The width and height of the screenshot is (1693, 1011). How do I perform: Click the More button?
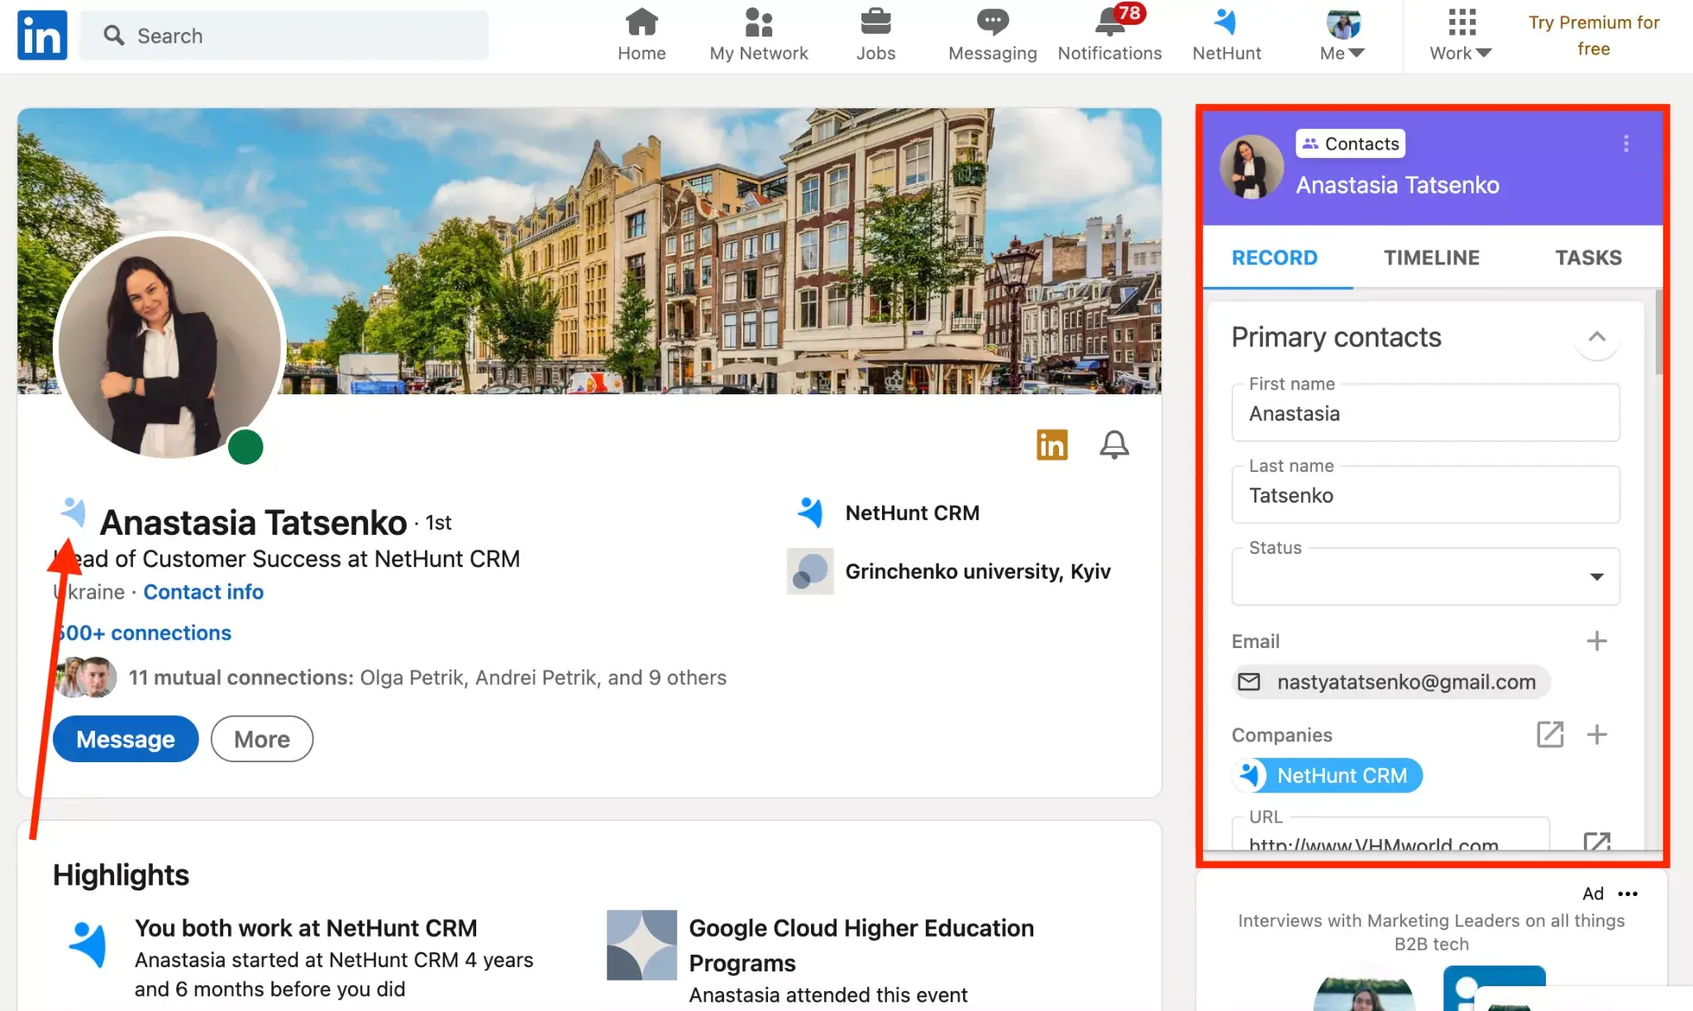tap(262, 739)
